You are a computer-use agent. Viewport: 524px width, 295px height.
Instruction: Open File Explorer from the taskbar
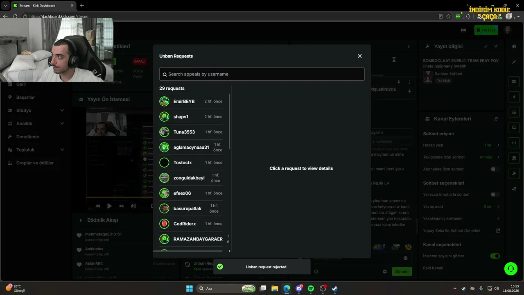point(275,288)
